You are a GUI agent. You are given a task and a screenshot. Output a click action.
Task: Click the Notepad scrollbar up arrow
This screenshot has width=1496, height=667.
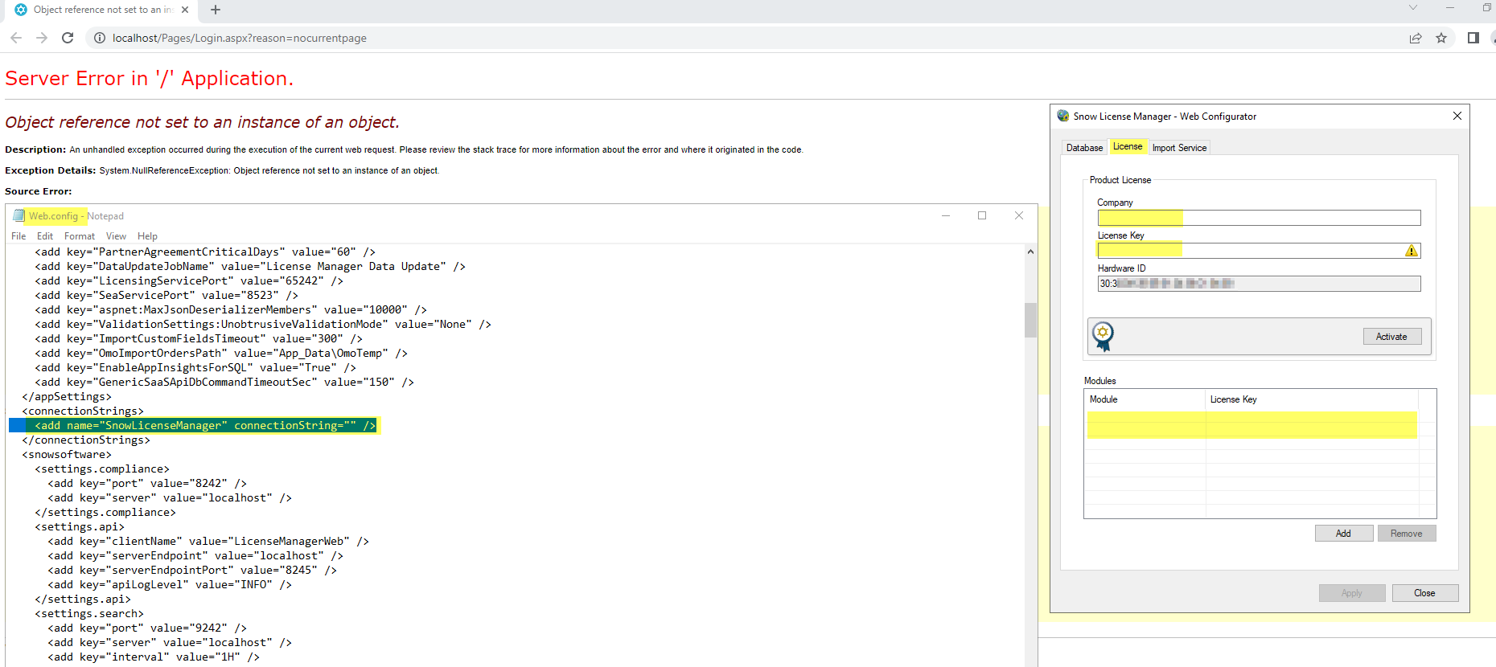pyautogui.click(x=1030, y=252)
